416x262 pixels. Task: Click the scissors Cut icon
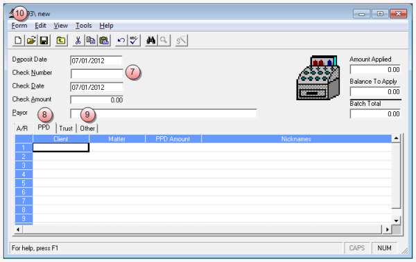pyautogui.click(x=78, y=41)
